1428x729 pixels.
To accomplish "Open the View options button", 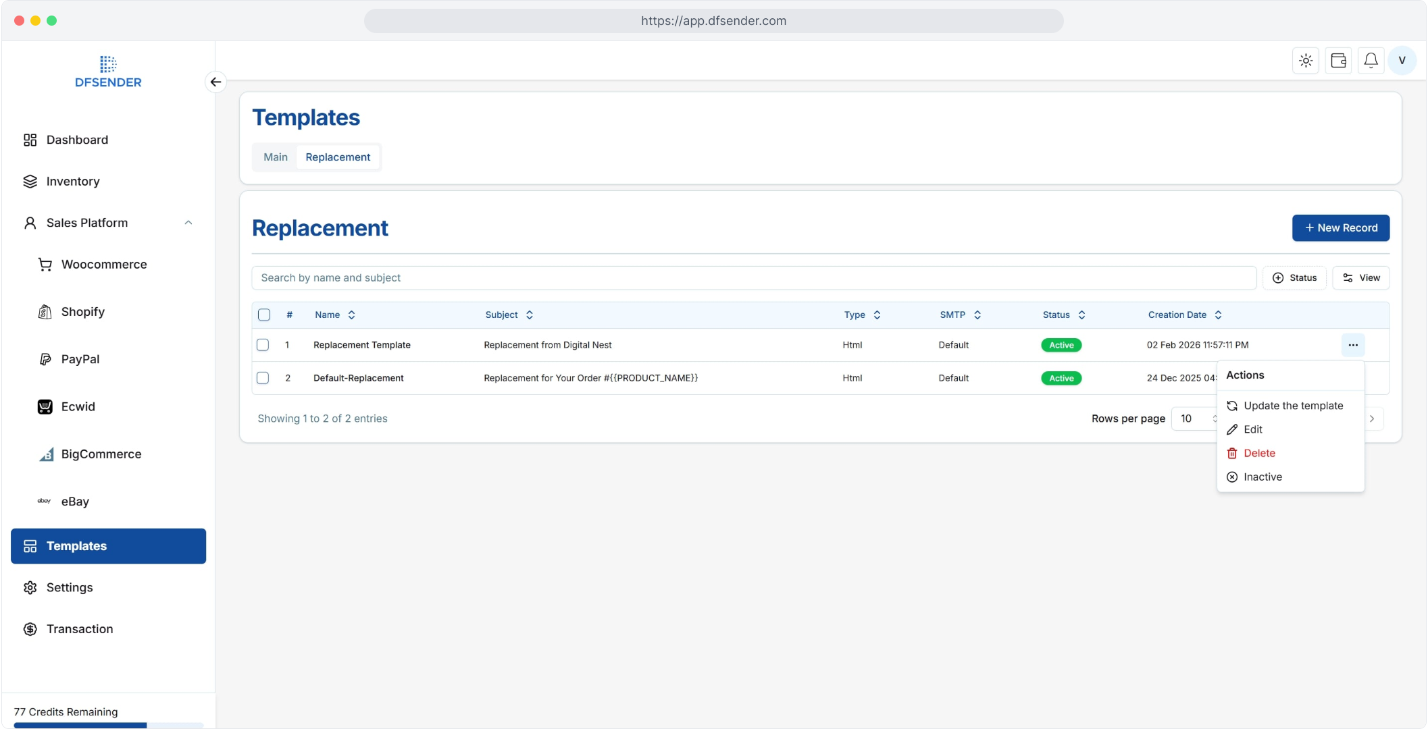I will pyautogui.click(x=1360, y=278).
